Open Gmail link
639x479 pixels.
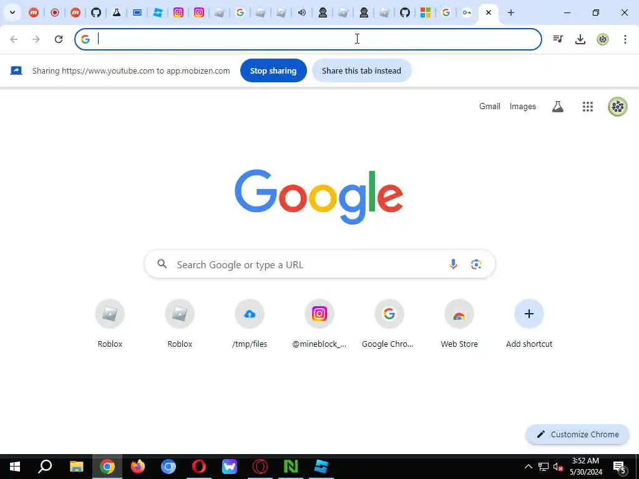click(x=489, y=106)
